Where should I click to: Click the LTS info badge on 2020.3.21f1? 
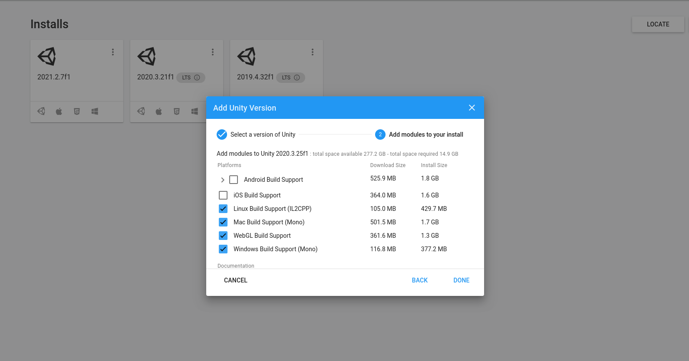(191, 78)
